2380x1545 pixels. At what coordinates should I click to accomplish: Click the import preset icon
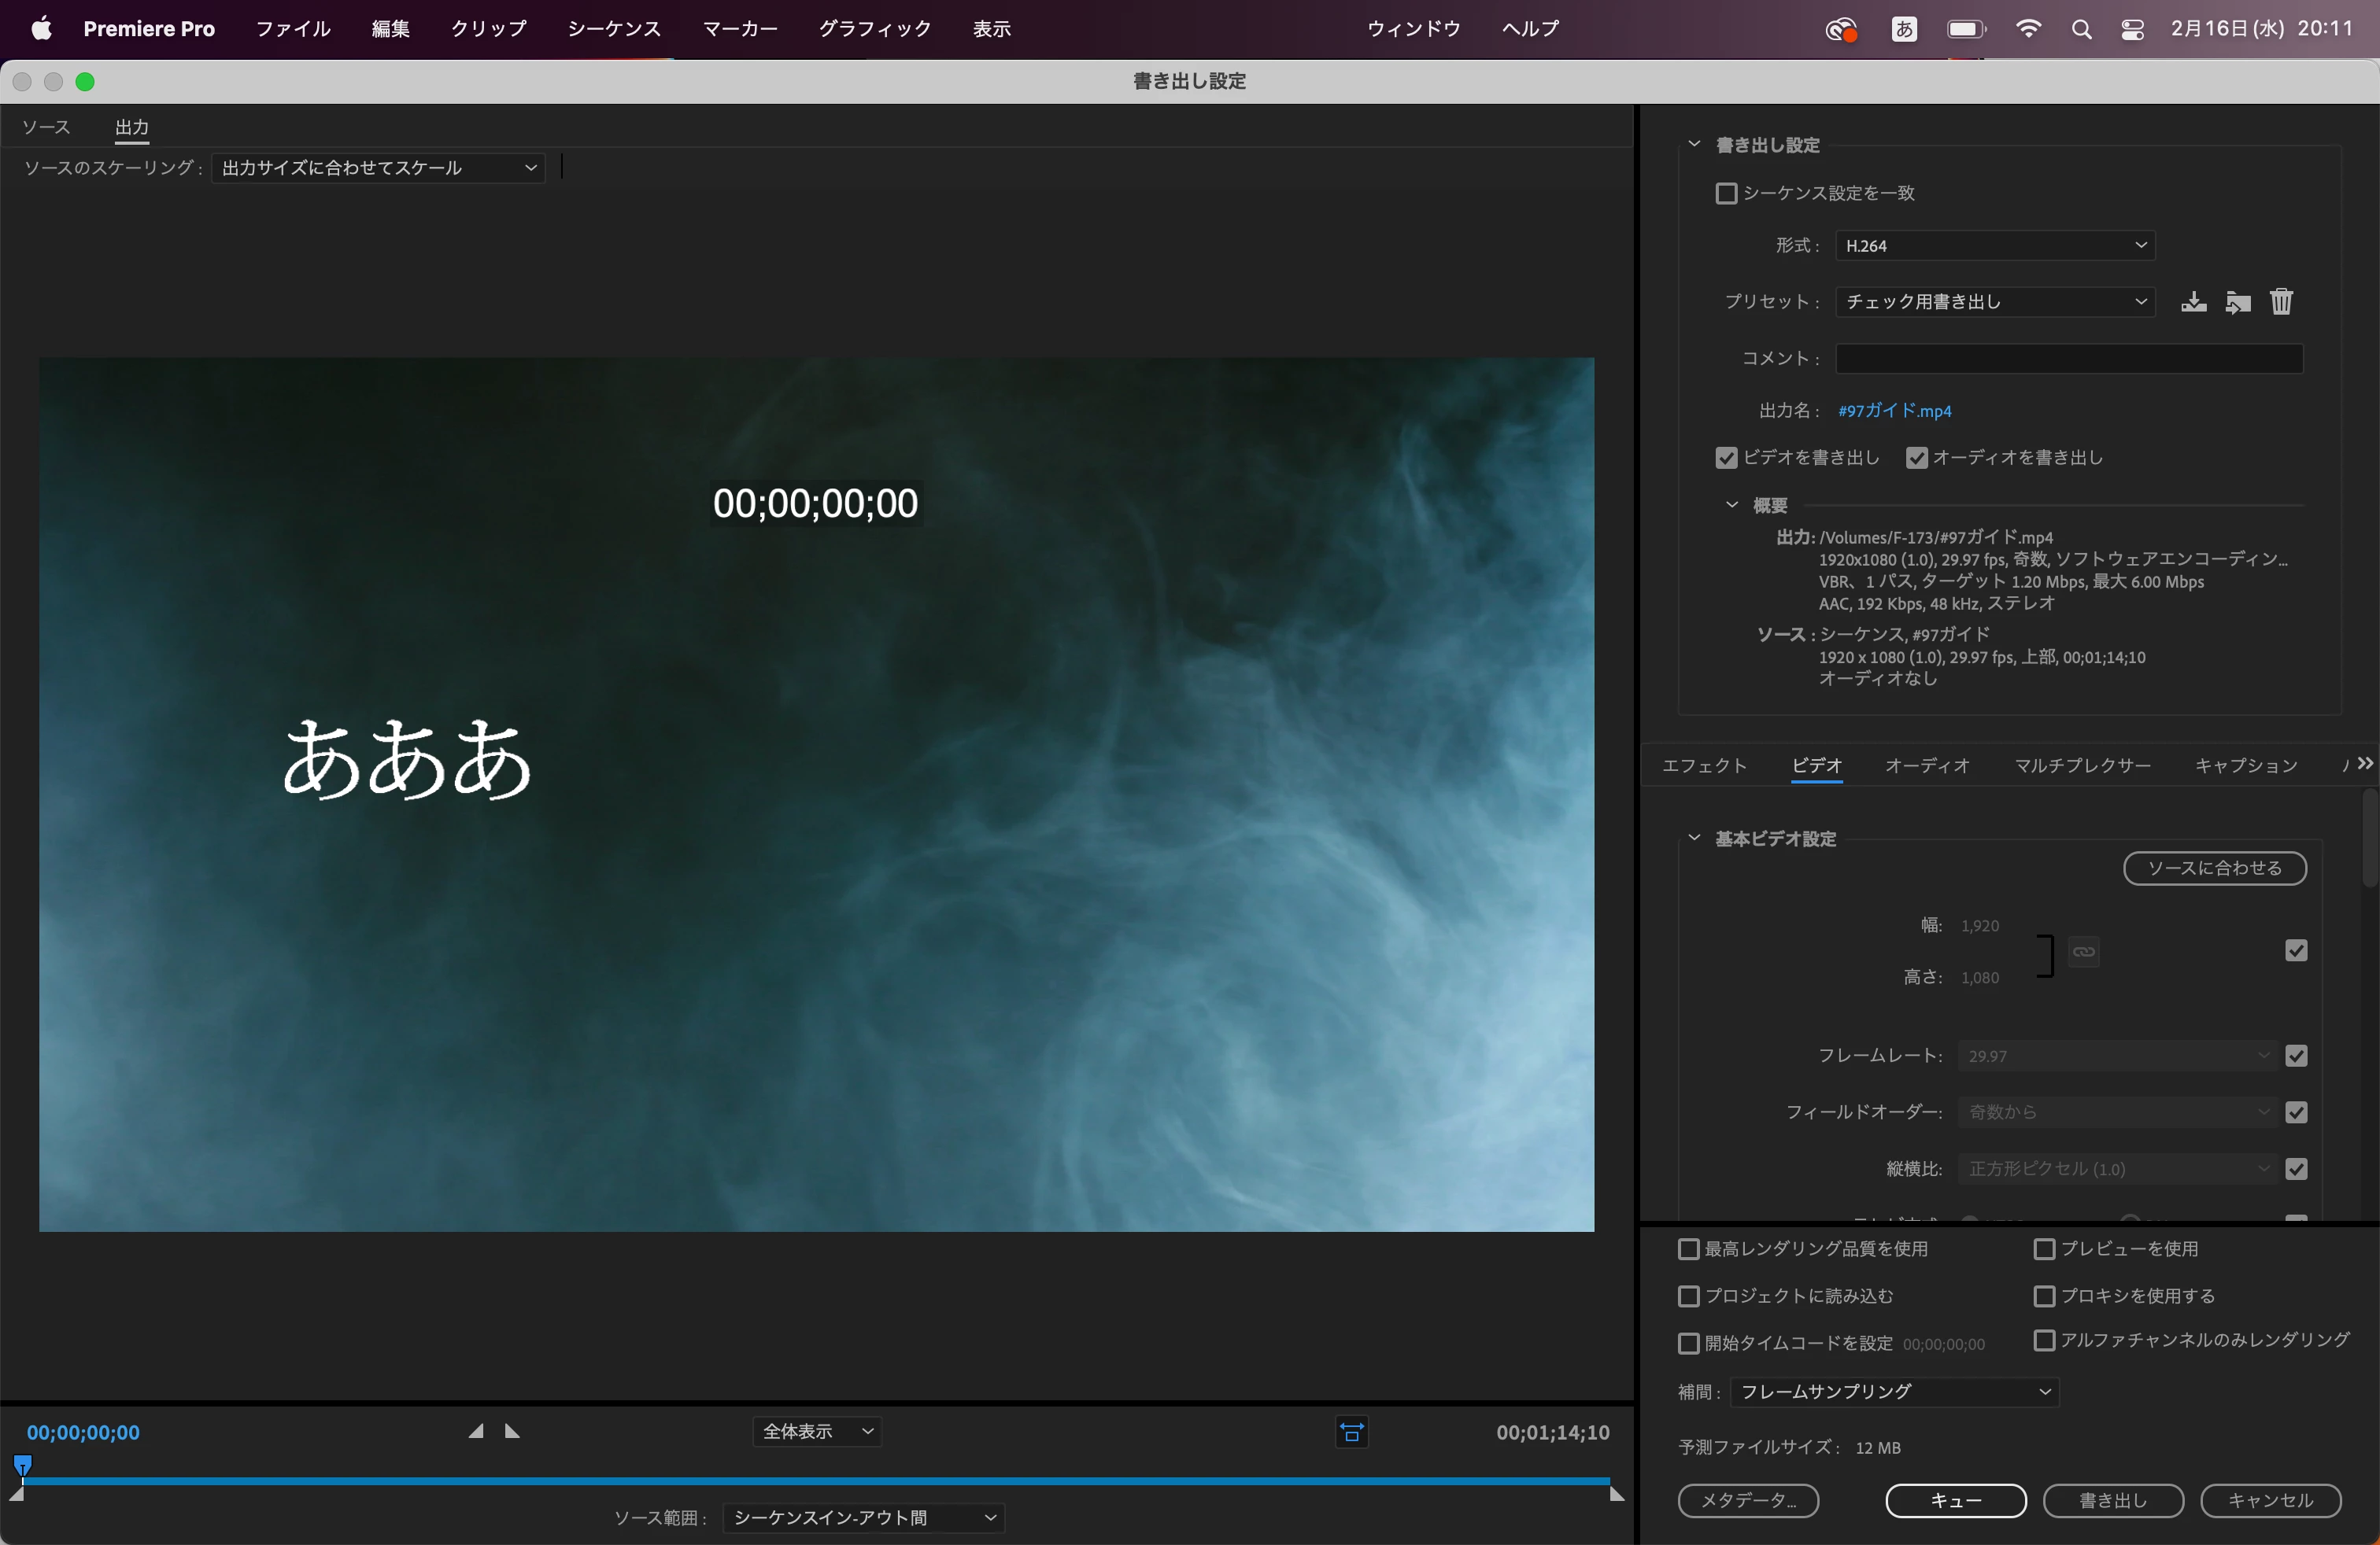pyautogui.click(x=2238, y=302)
